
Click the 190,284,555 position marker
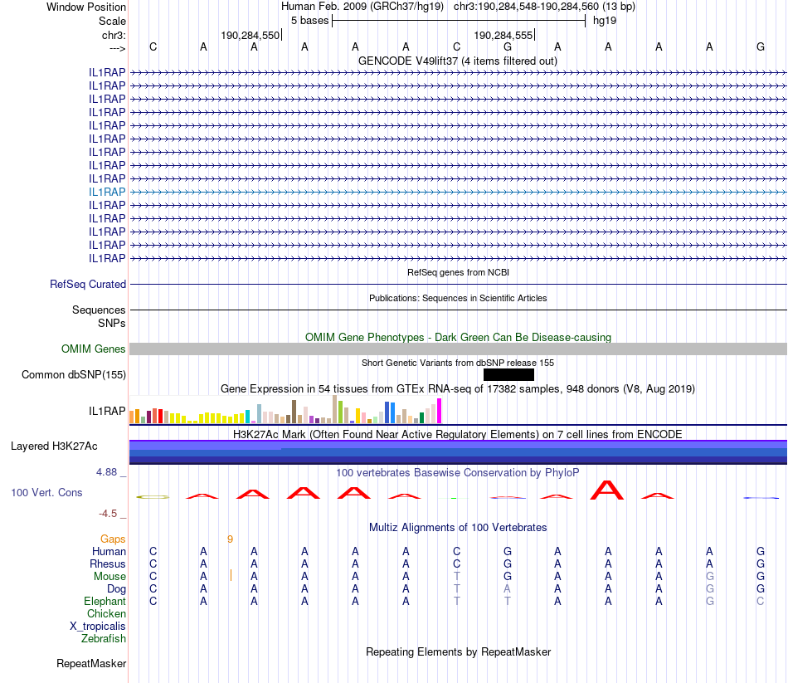503,35
